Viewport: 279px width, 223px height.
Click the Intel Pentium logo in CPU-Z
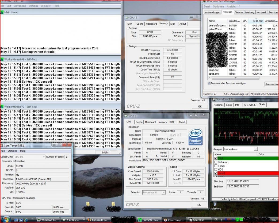coord(195,137)
